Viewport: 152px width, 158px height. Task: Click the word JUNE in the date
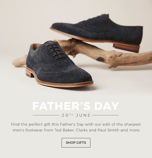coord(83,115)
